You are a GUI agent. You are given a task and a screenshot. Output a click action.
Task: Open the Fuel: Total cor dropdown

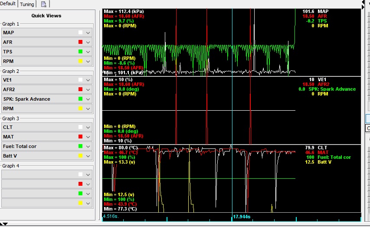pyautogui.click(x=88, y=146)
